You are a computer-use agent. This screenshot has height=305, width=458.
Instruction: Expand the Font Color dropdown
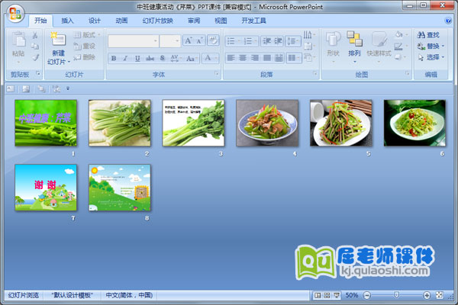coord(216,58)
